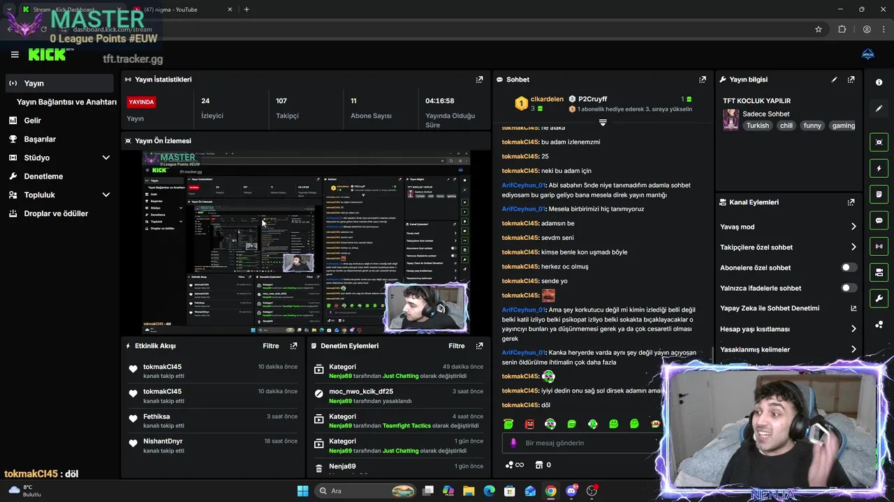894x502 pixels.
Task: Click the stream preview video
Action: click(306, 243)
